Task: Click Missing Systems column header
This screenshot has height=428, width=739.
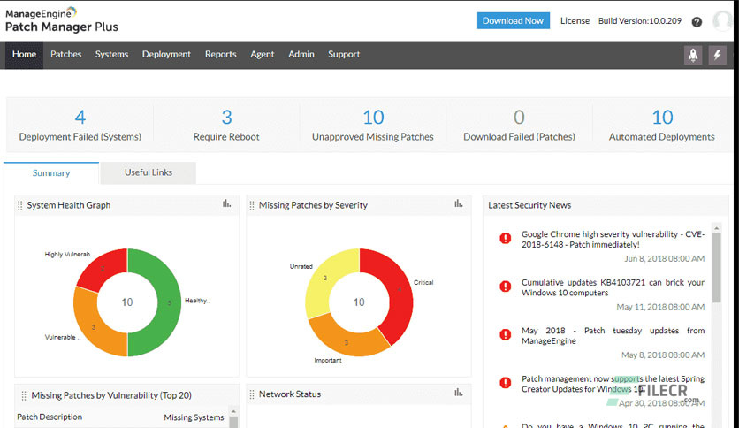Action: pyautogui.click(x=194, y=417)
